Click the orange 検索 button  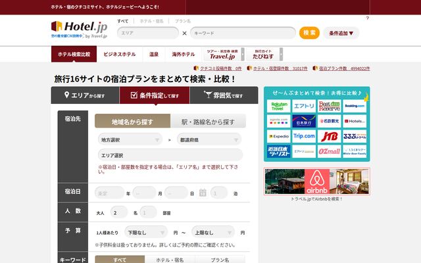[309, 33]
